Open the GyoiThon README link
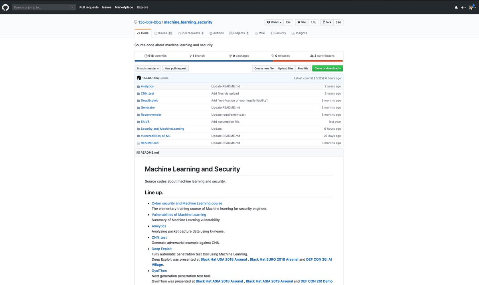 (x=159, y=271)
